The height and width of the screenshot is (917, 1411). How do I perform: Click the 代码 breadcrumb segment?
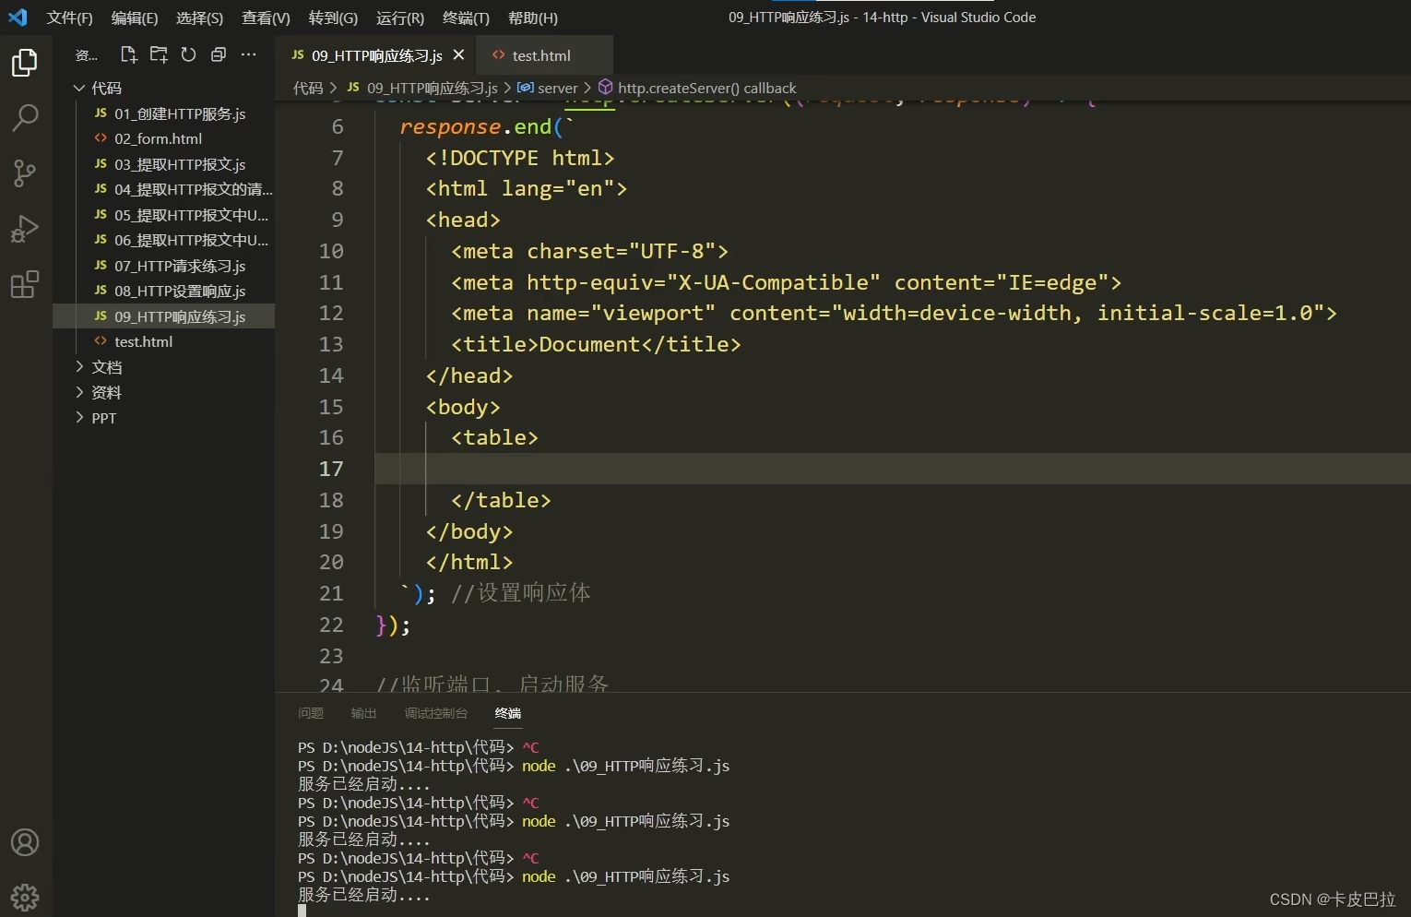point(308,88)
